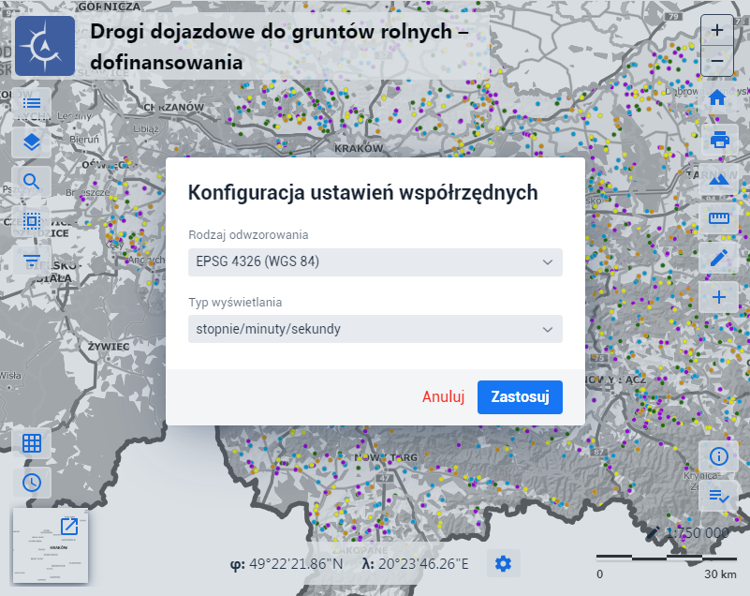Expand the Typ wyświetlania dropdown
Viewport: 750px width, 596px height.
point(375,329)
